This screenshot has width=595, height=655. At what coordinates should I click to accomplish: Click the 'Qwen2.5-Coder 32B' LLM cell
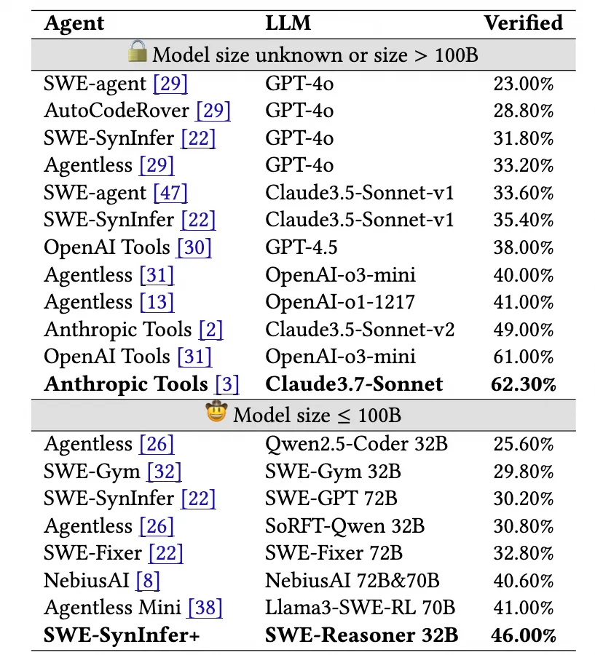point(356,444)
